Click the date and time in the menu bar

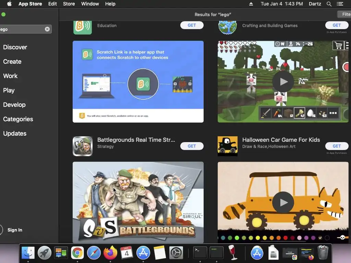coord(282,4)
